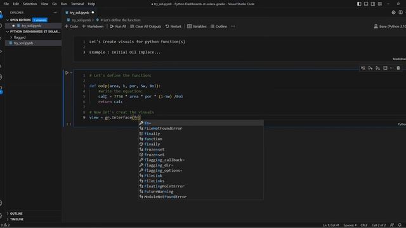The width and height of the screenshot is (406, 228).
Task: Collapse the Python Dashboards folder section
Action: 33,32
